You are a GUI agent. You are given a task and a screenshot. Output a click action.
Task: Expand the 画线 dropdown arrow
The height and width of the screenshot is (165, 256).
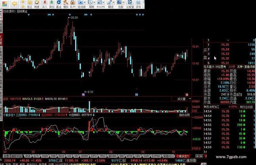[x=113, y=2]
